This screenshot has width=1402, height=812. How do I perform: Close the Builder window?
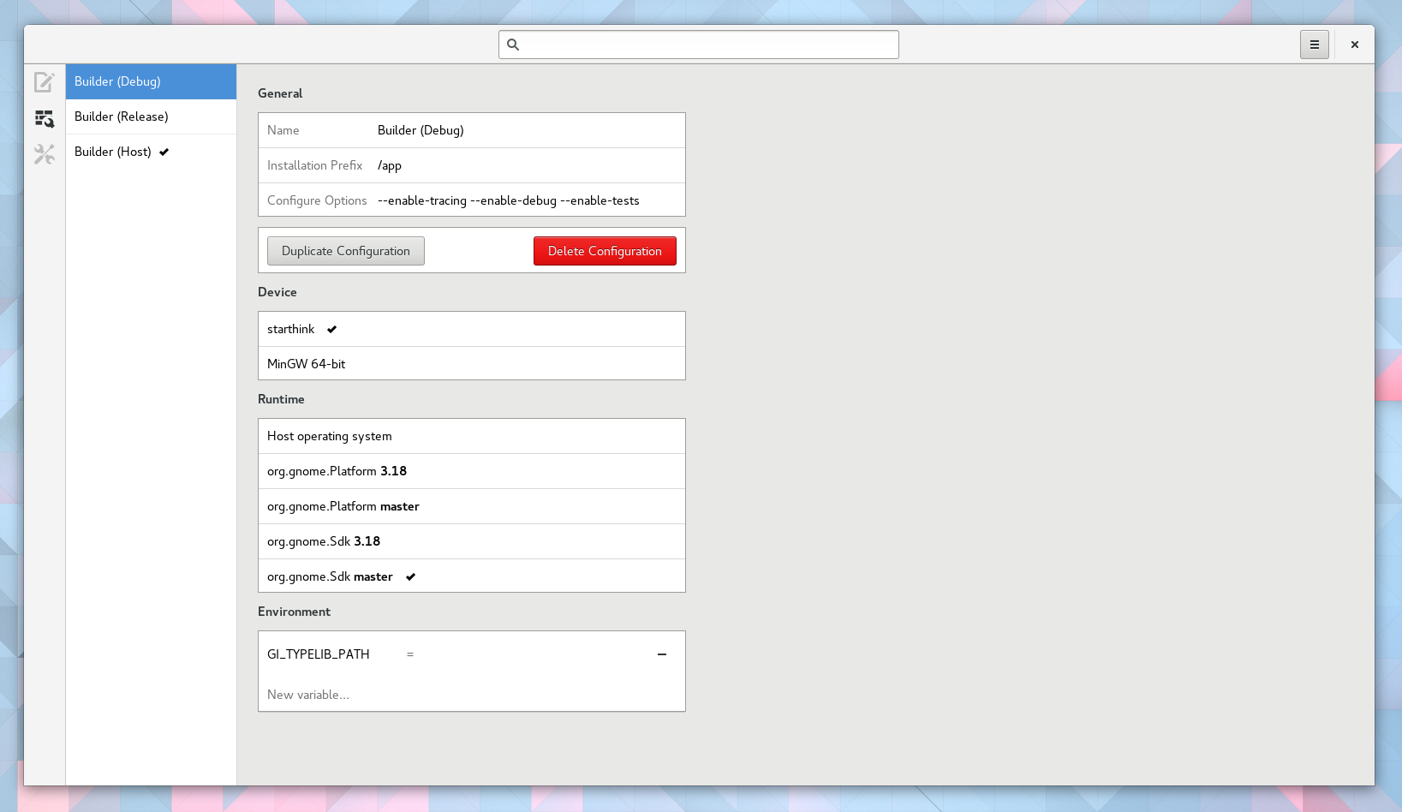(x=1355, y=45)
